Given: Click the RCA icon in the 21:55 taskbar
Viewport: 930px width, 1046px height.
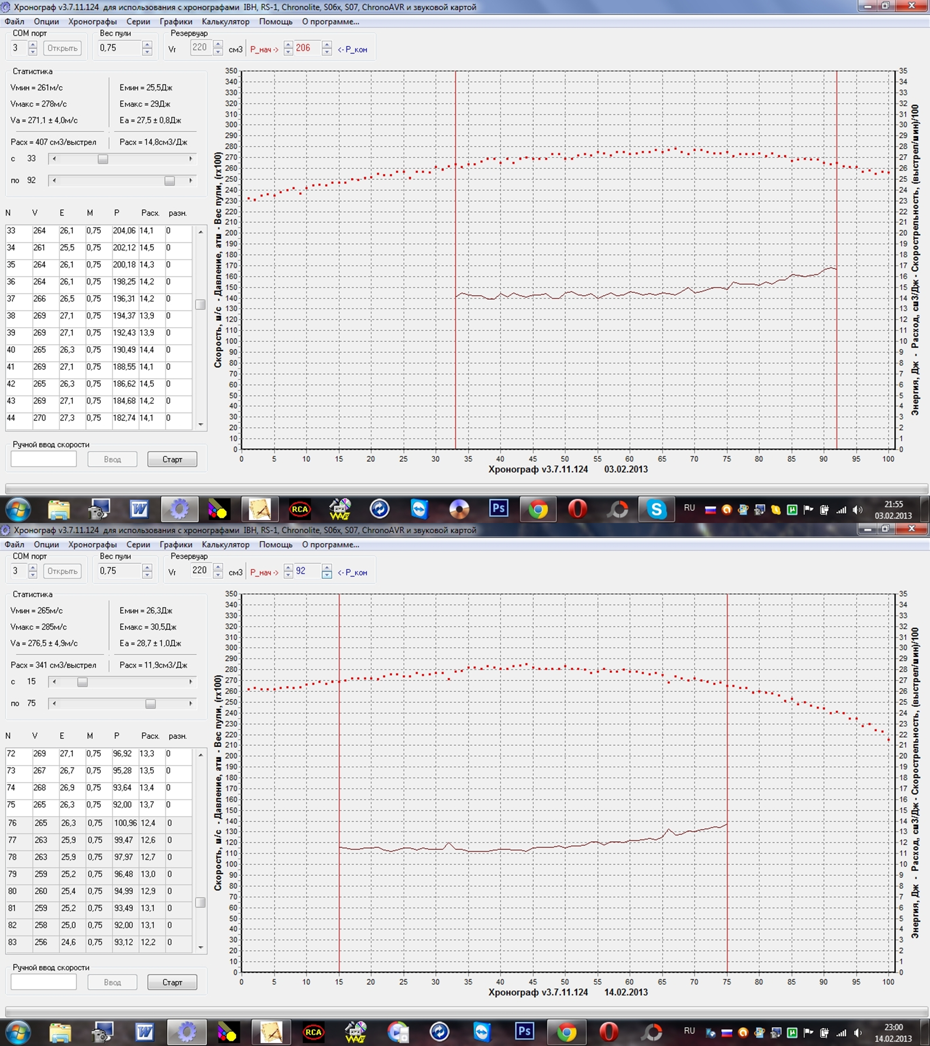Looking at the screenshot, I should click(299, 509).
